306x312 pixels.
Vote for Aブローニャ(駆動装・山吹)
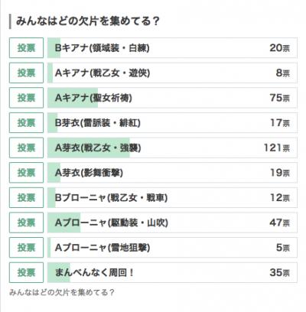[x=26, y=223]
